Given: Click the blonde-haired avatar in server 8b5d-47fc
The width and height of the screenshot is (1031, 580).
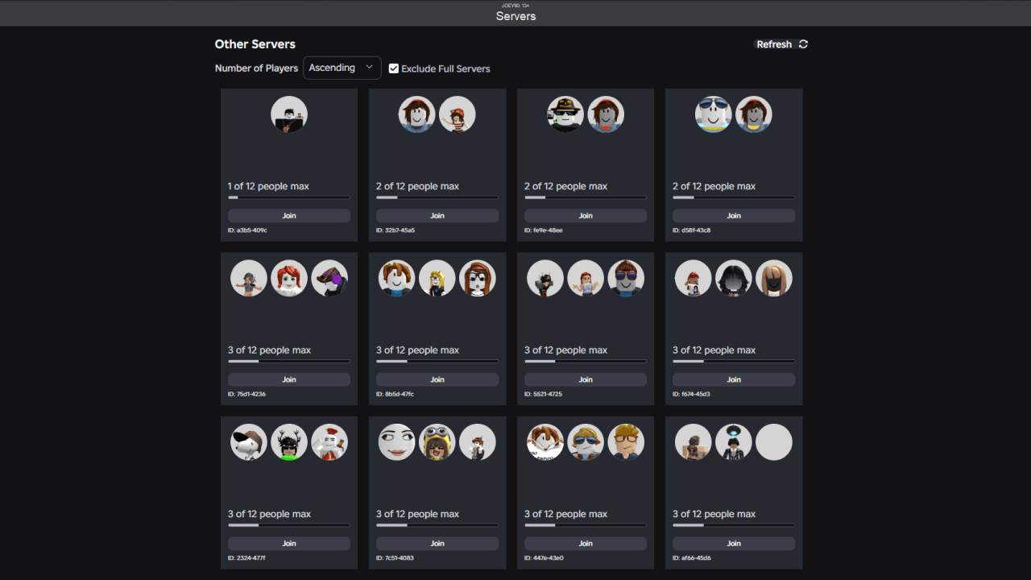Looking at the screenshot, I should 437,279.
